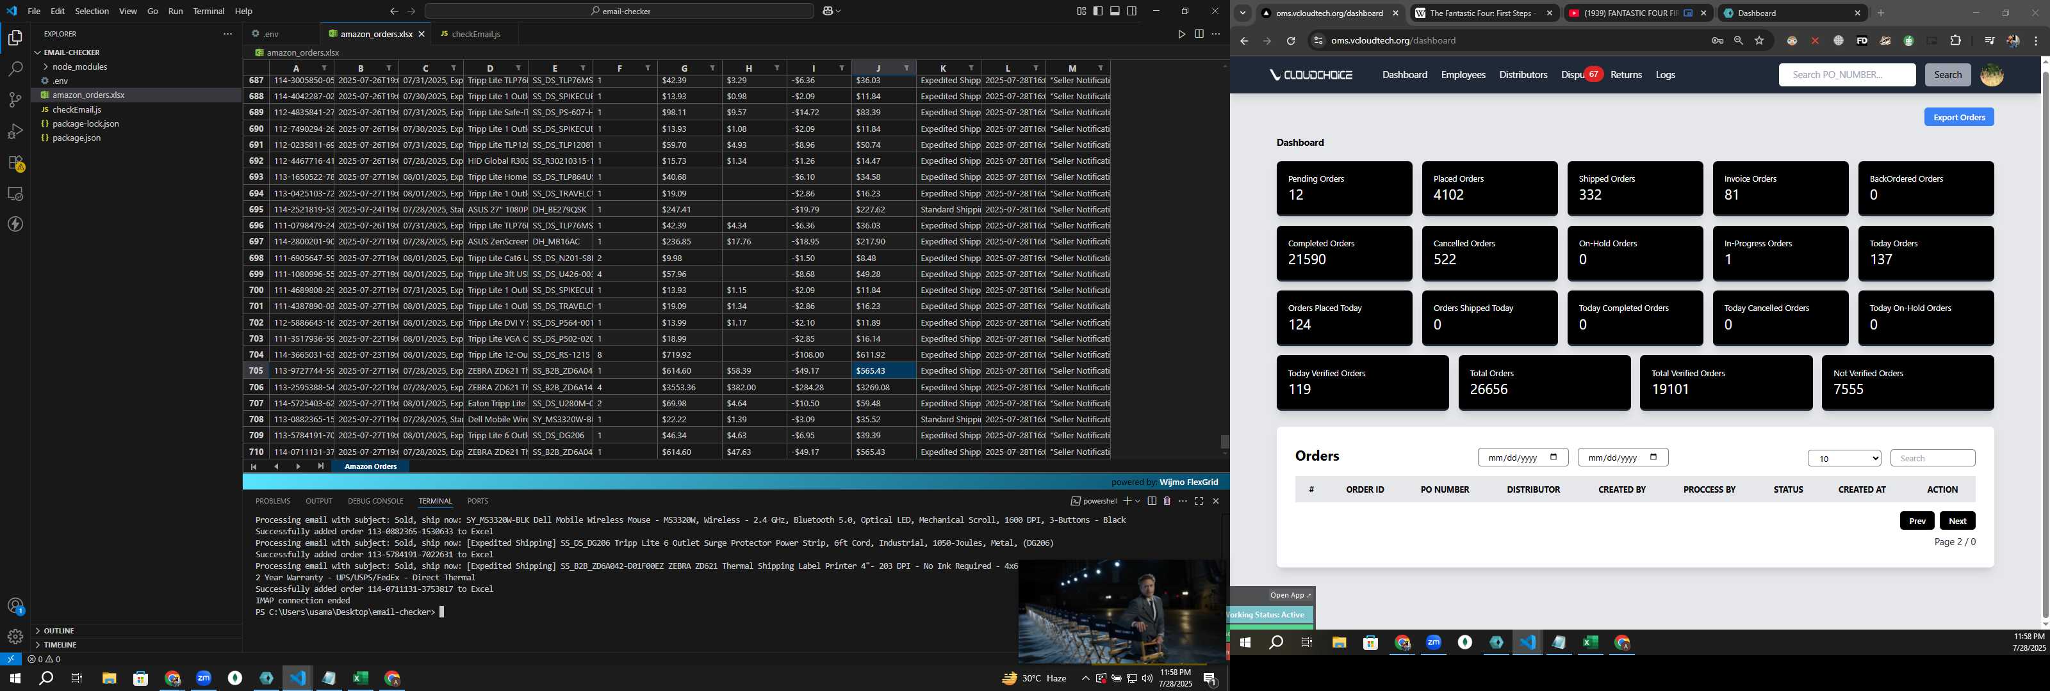Click the FD extension icon in Chrome

(x=1862, y=40)
